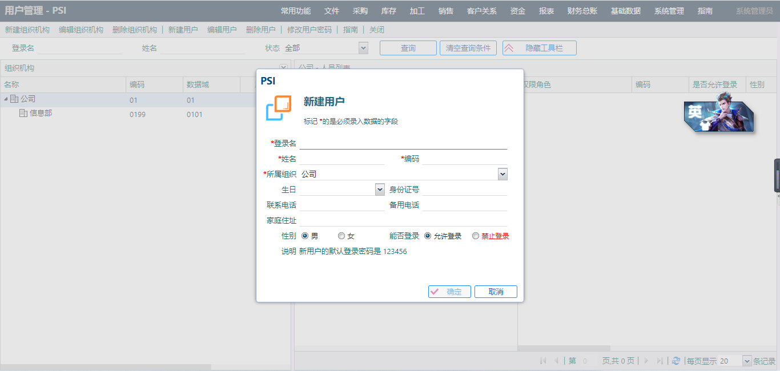Image resolution: width=780 pixels, height=371 pixels.
Task: Open the 基础数据 menu
Action: [626, 11]
